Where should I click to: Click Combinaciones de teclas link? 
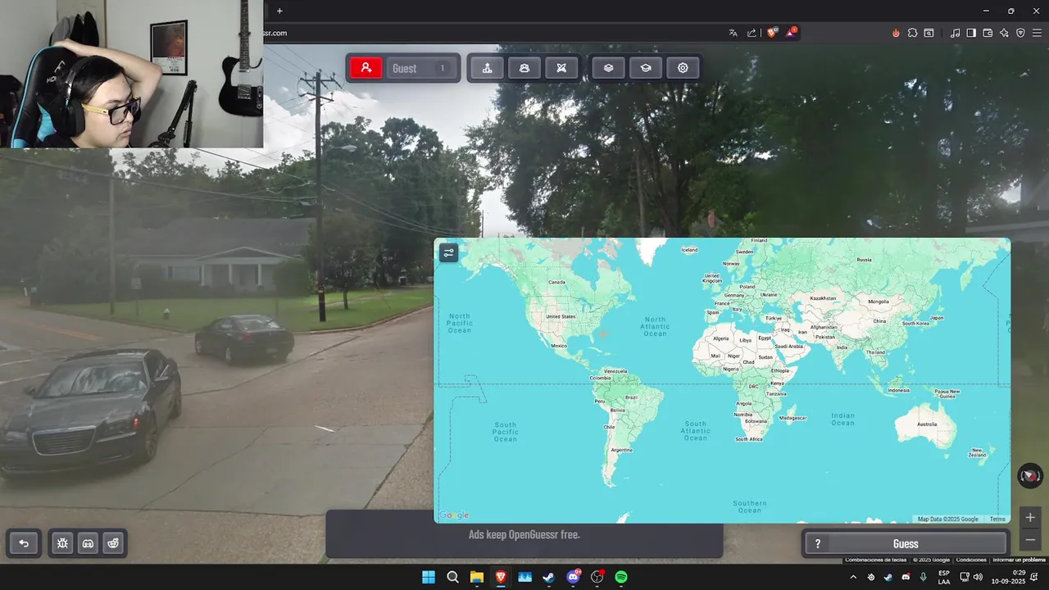tap(876, 560)
